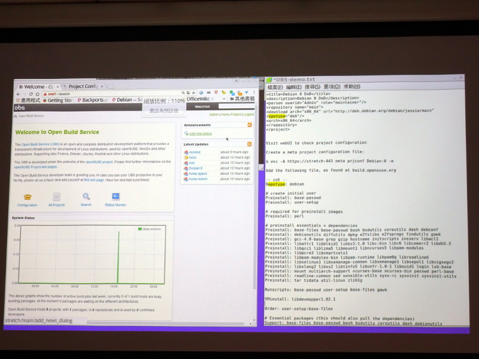Image resolution: width=479 pixels, height=359 pixels.
Task: Open the test project in Latest Updates
Action: 192,163
